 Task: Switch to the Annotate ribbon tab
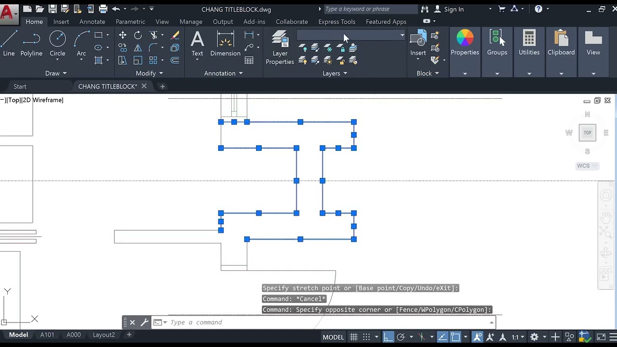[x=92, y=22]
